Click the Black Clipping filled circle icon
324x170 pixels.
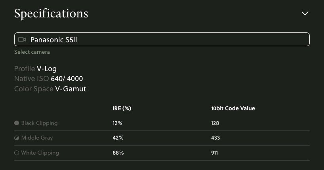tap(17, 123)
